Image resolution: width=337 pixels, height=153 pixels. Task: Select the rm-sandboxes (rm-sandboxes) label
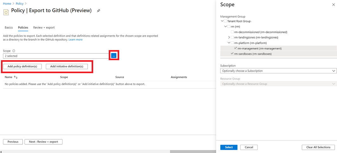click(x=253, y=54)
